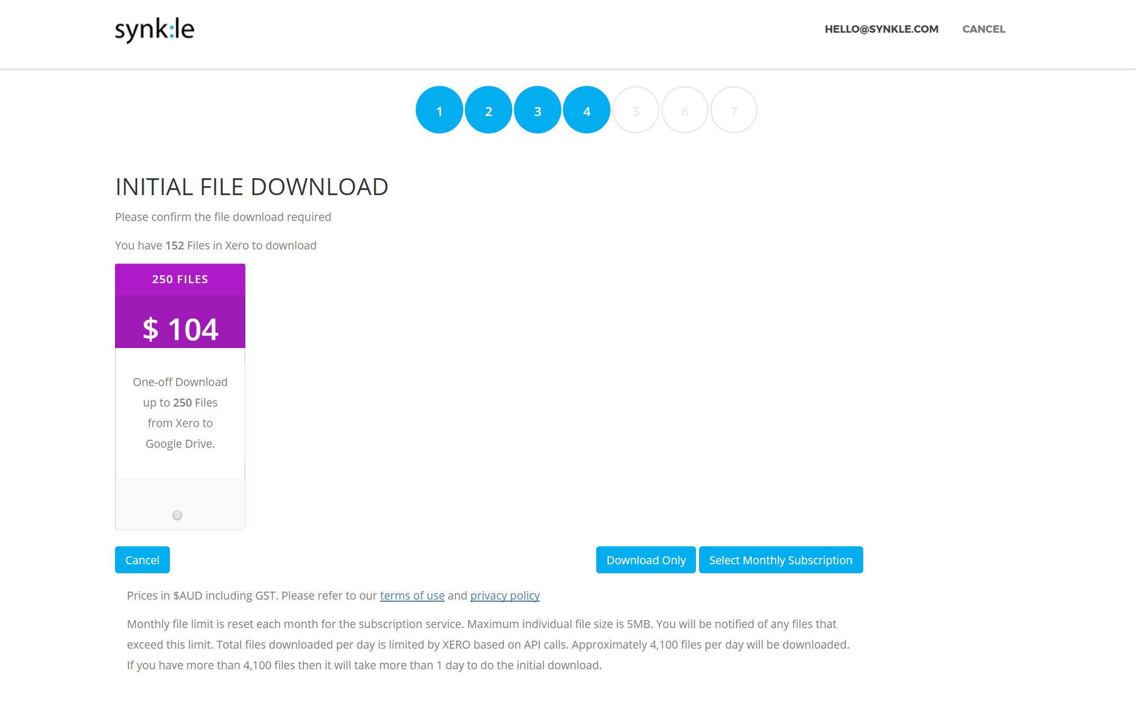The image size is (1136, 704).
Task: Click the synk:le logo
Action: pos(155,30)
